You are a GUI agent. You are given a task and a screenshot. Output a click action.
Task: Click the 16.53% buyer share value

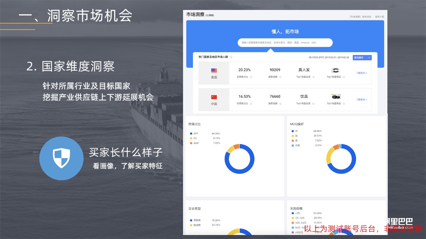pyautogui.click(x=244, y=97)
